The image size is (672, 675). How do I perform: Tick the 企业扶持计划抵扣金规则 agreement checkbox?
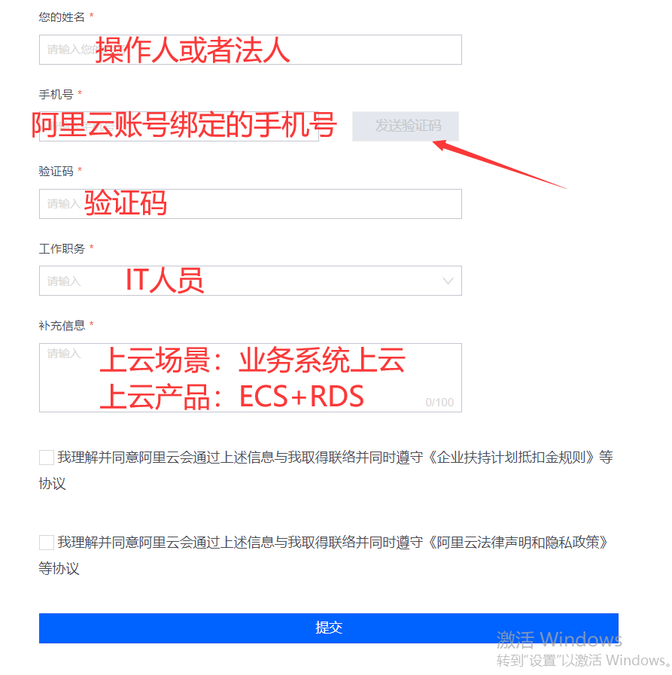(47, 458)
